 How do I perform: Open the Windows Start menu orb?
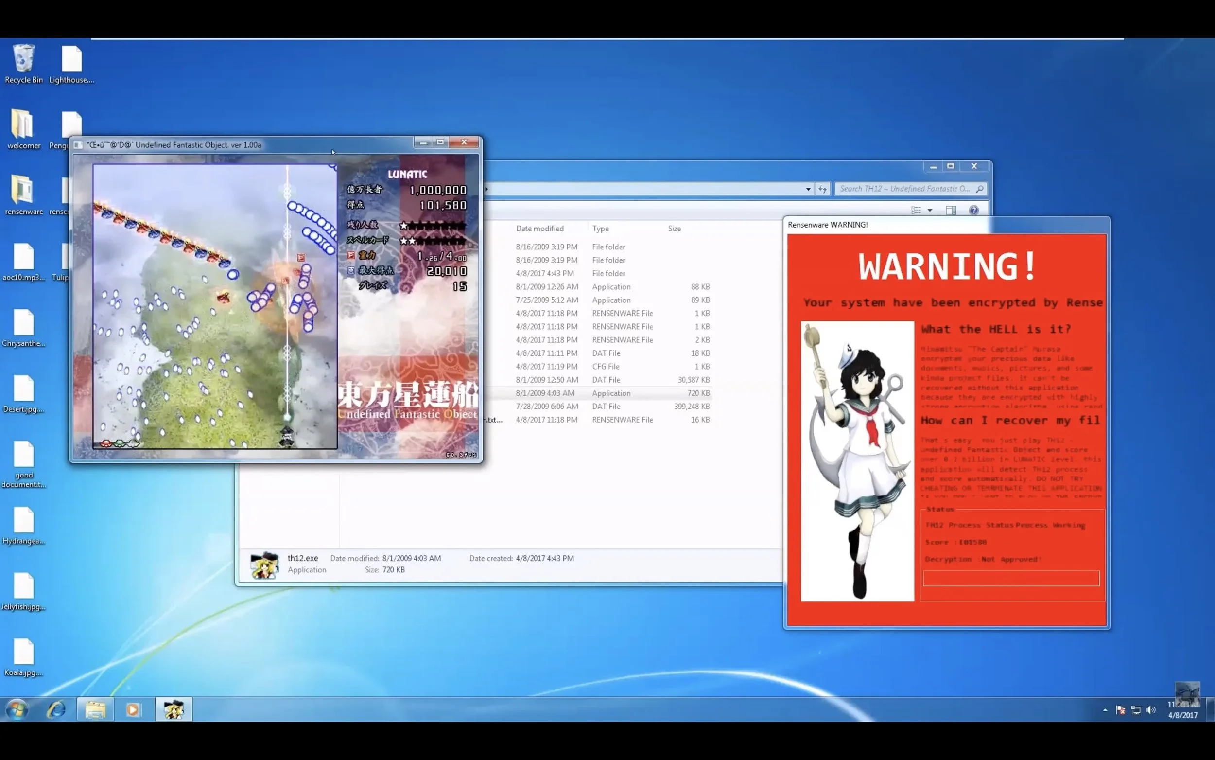tap(17, 709)
